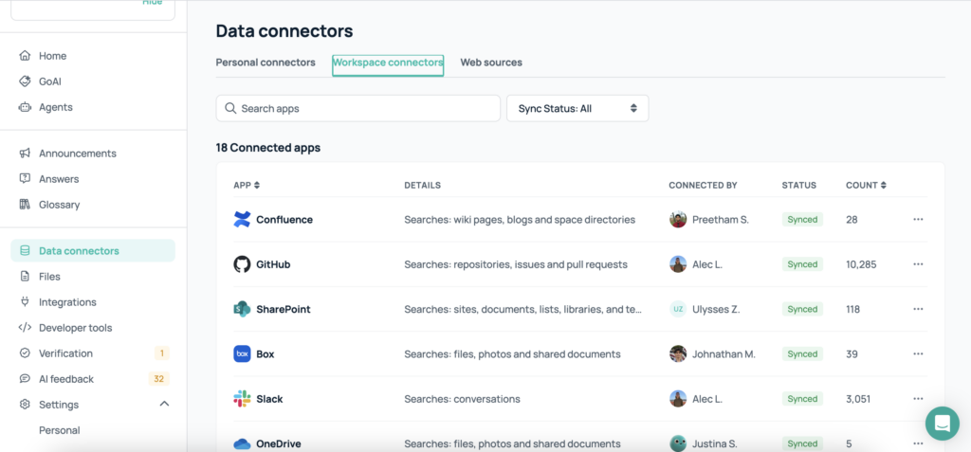Click Ulysses Z. initials avatar
Image resolution: width=971 pixels, height=452 pixels.
[x=678, y=309]
